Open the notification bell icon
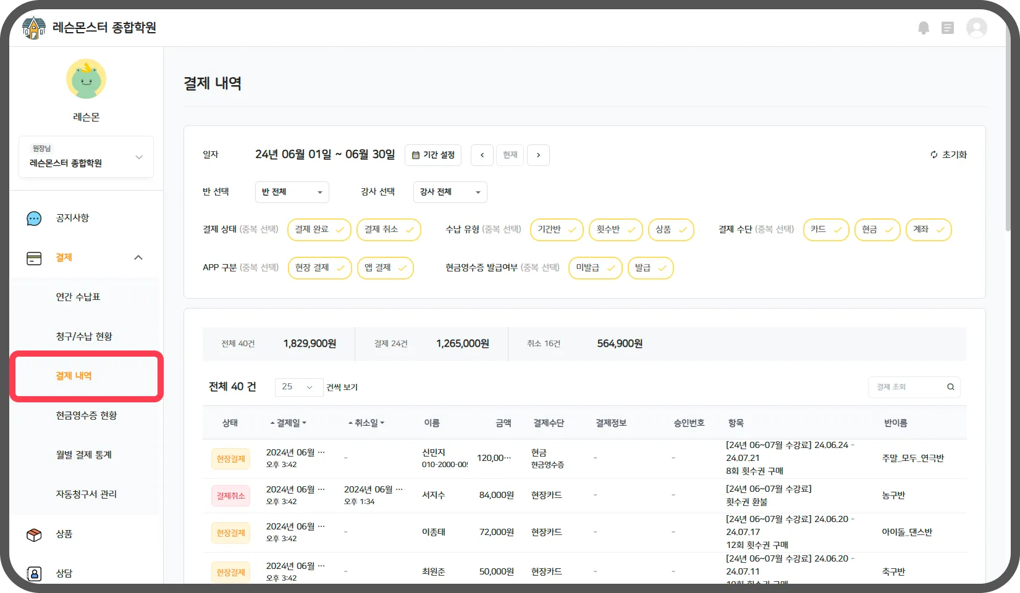The height and width of the screenshot is (593, 1020). [924, 28]
